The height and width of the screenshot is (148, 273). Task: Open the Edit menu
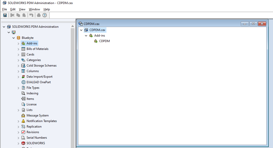point(13,9)
